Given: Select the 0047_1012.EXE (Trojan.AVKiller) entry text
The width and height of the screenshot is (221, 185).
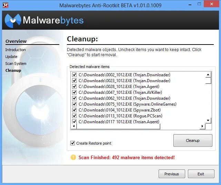Looking at the screenshot, I should click(x=120, y=92).
